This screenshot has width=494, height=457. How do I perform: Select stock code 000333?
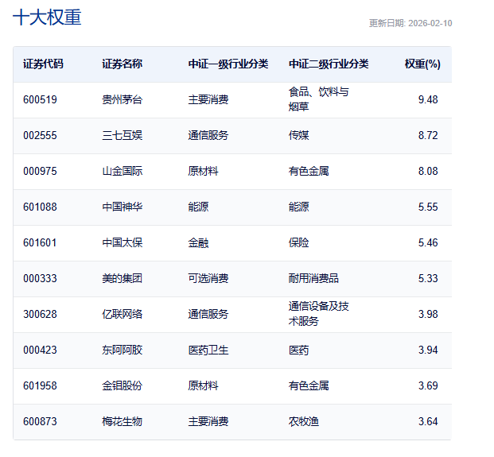click(40, 278)
